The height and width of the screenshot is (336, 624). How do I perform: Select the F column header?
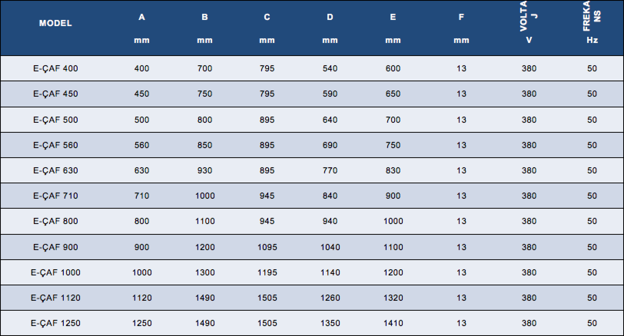pyautogui.click(x=461, y=28)
